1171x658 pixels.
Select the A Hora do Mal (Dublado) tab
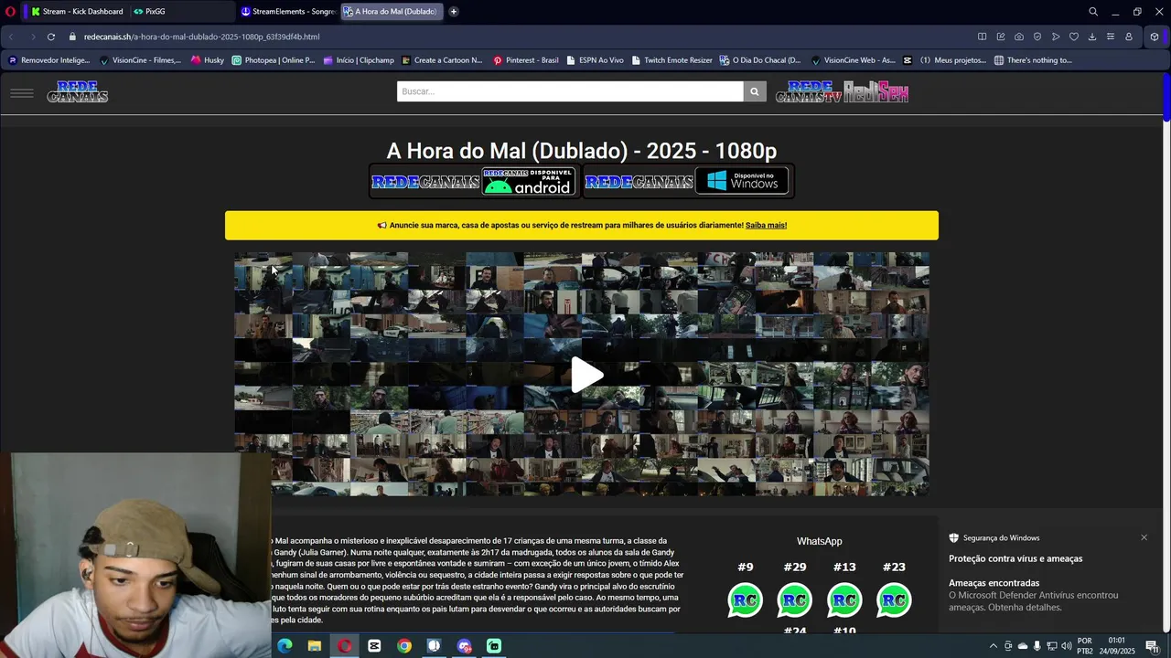[392, 12]
